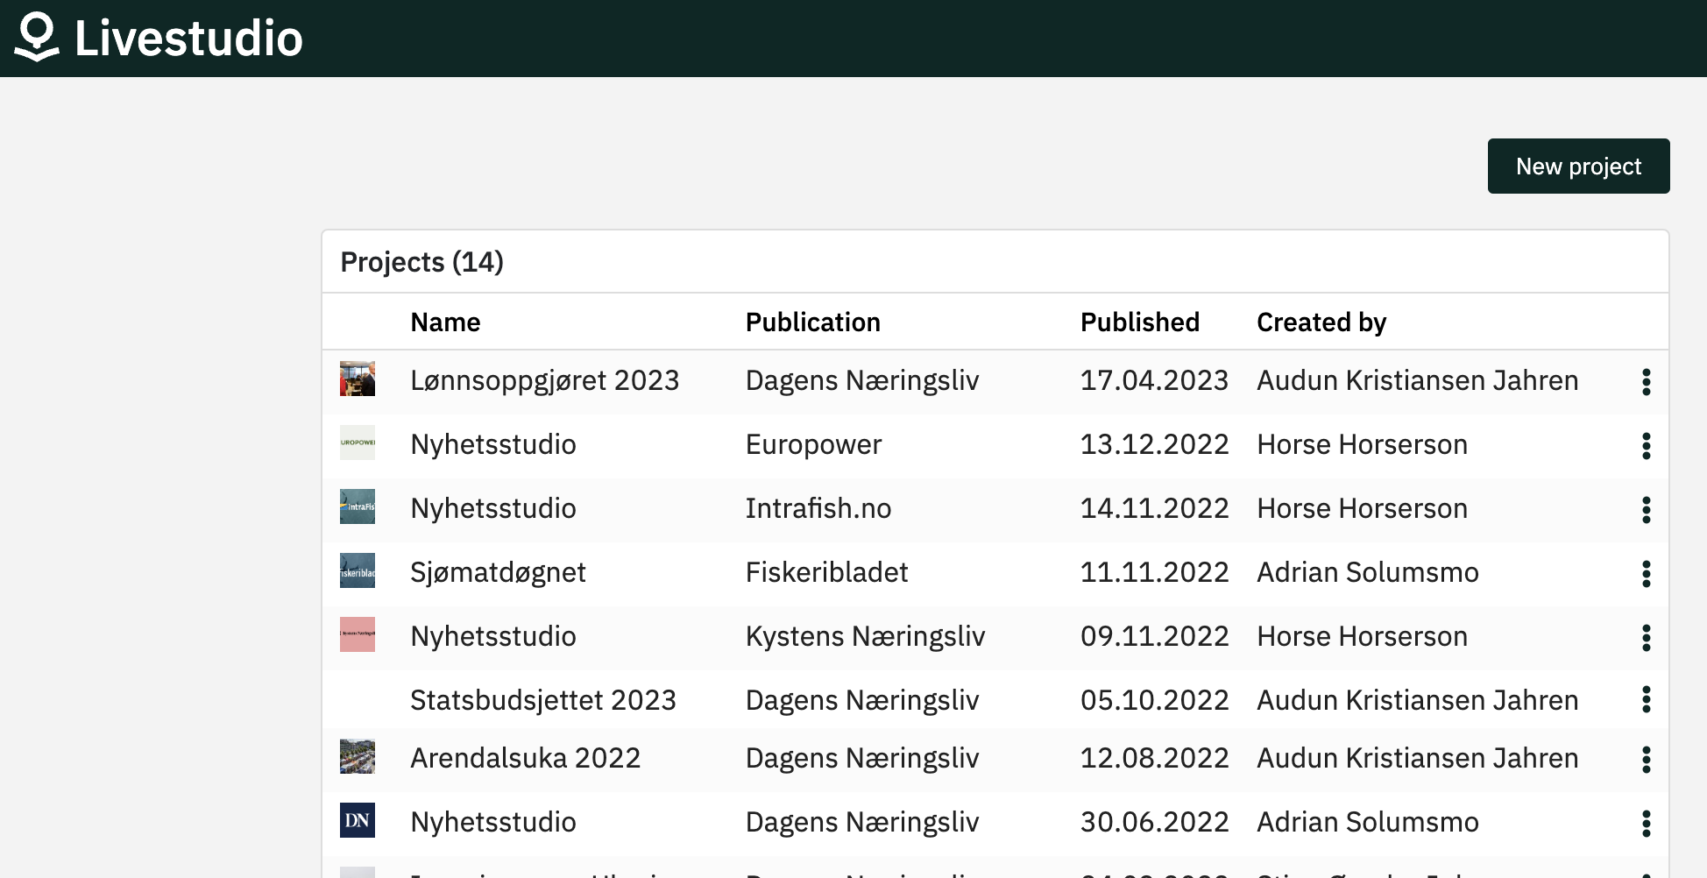
Task: Click the kebab icon on the Kystens Næringsliv row
Action: click(x=1647, y=638)
